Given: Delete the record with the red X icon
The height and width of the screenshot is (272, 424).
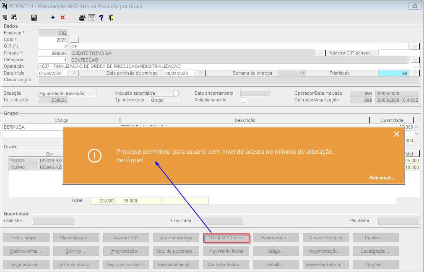Looking at the screenshot, I should pyautogui.click(x=63, y=18).
